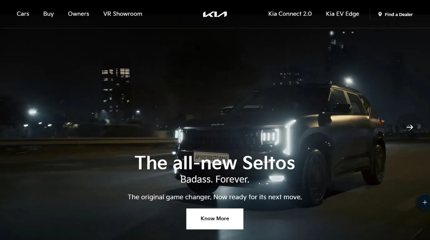
Task: Click the original game changer description text
Action: tap(215, 197)
